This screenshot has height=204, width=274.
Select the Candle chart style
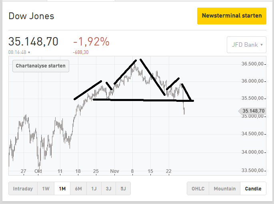253,189
